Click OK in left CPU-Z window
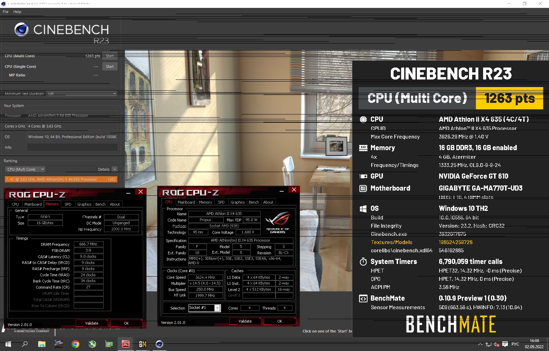 (126, 323)
